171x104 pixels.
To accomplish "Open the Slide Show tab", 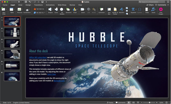I will (x=62, y=5).
